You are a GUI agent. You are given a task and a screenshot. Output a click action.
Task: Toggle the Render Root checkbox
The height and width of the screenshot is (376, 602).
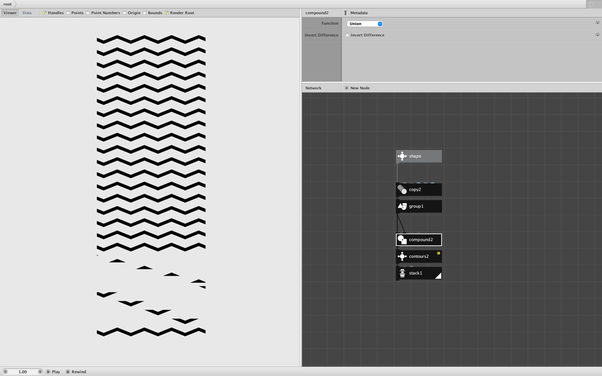tap(167, 13)
